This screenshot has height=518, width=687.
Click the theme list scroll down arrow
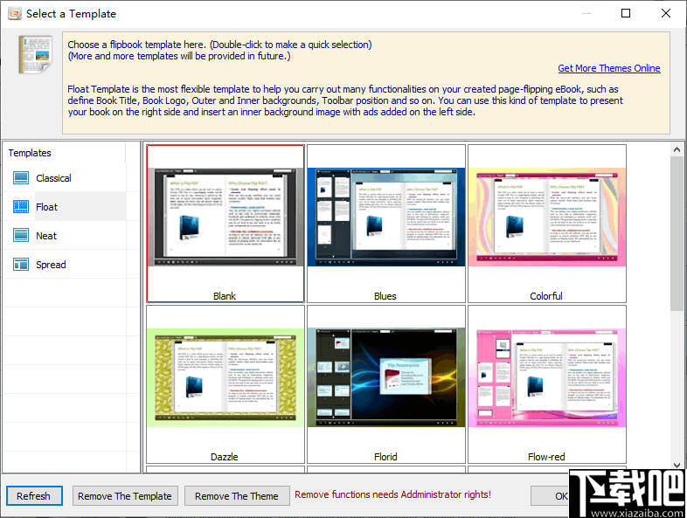point(677,465)
